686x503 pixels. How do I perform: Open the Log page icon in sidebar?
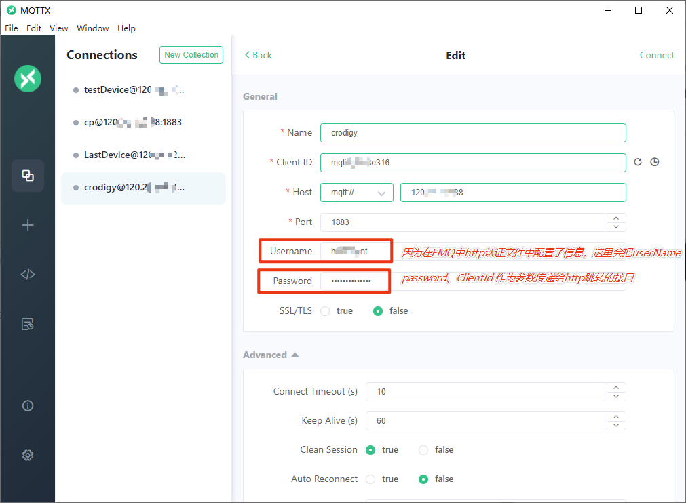28,324
